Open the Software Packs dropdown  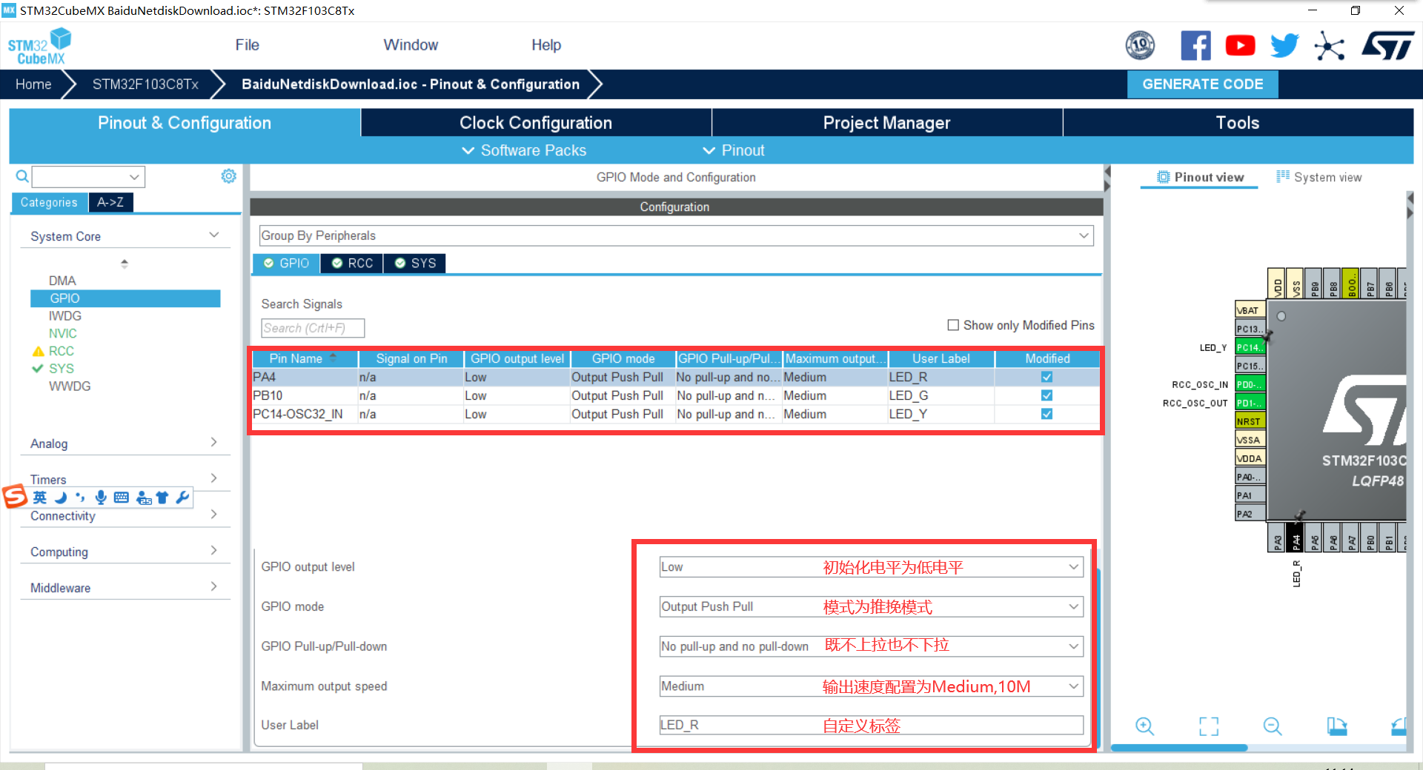[524, 150]
